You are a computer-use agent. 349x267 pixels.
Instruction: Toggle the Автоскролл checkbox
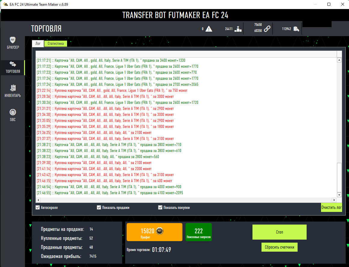[38, 207]
